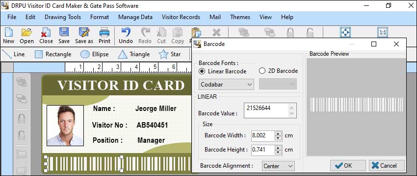Print the card using Print icon
This screenshot has width=417, height=176.
104,36
